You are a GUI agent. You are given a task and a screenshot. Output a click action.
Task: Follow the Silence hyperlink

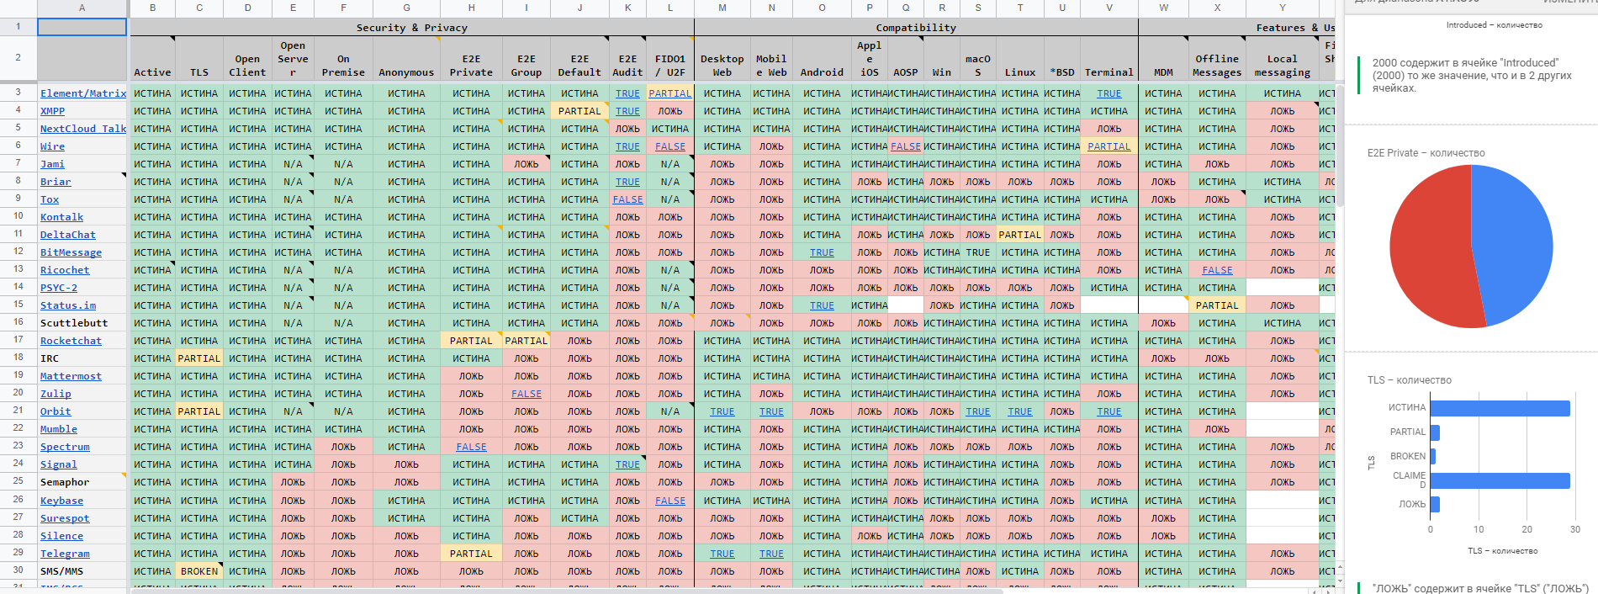[61, 536]
